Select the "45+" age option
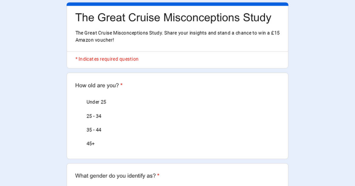The image size is (355, 186). pos(91,144)
